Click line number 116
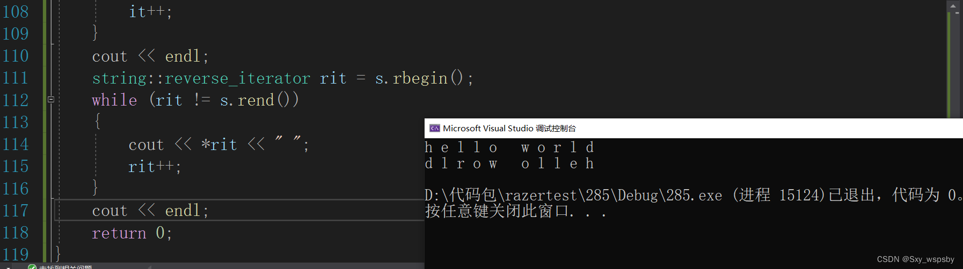 pyautogui.click(x=16, y=188)
